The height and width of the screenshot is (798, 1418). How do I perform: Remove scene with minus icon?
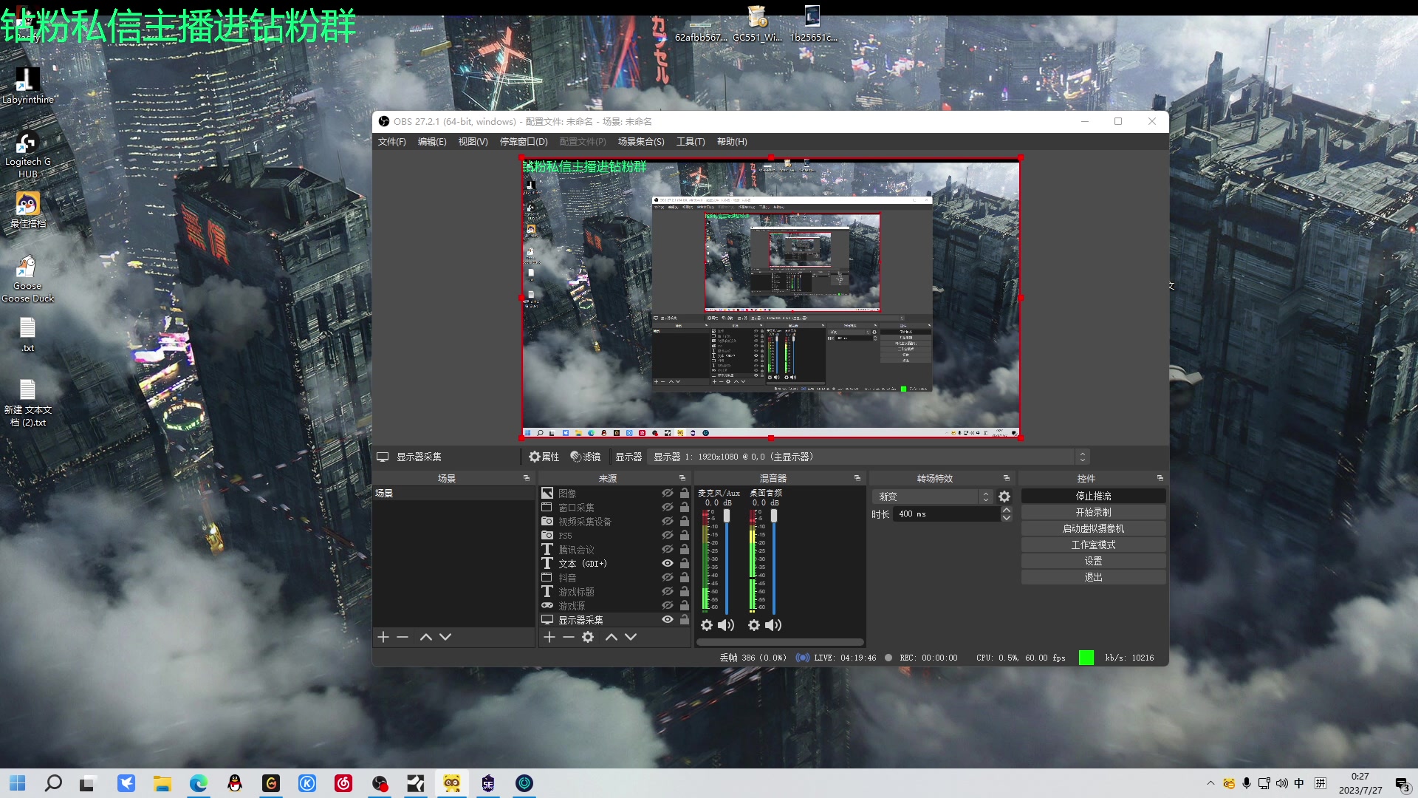pyautogui.click(x=403, y=637)
